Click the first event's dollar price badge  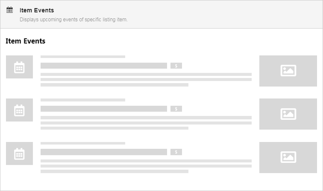coord(176,66)
